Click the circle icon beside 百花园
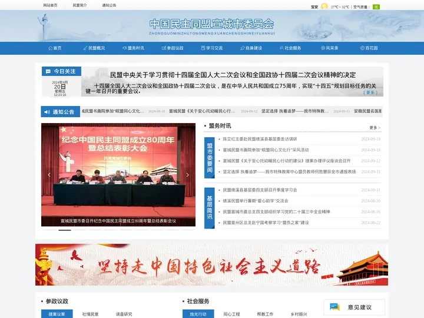424x318 pixels. pyautogui.click(x=362, y=48)
